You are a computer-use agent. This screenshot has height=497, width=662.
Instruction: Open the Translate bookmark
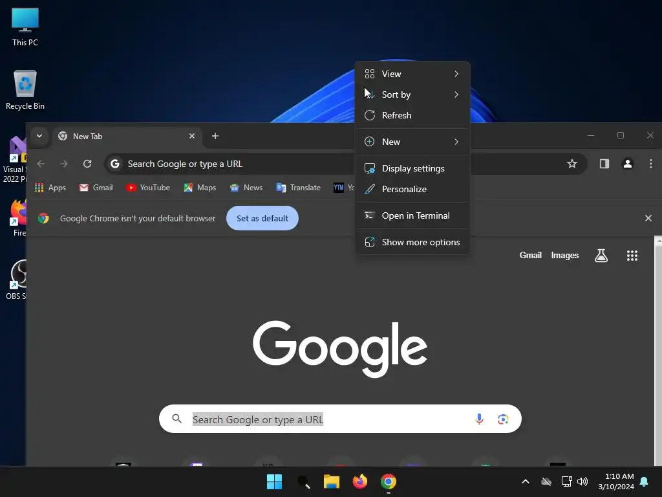coord(298,188)
